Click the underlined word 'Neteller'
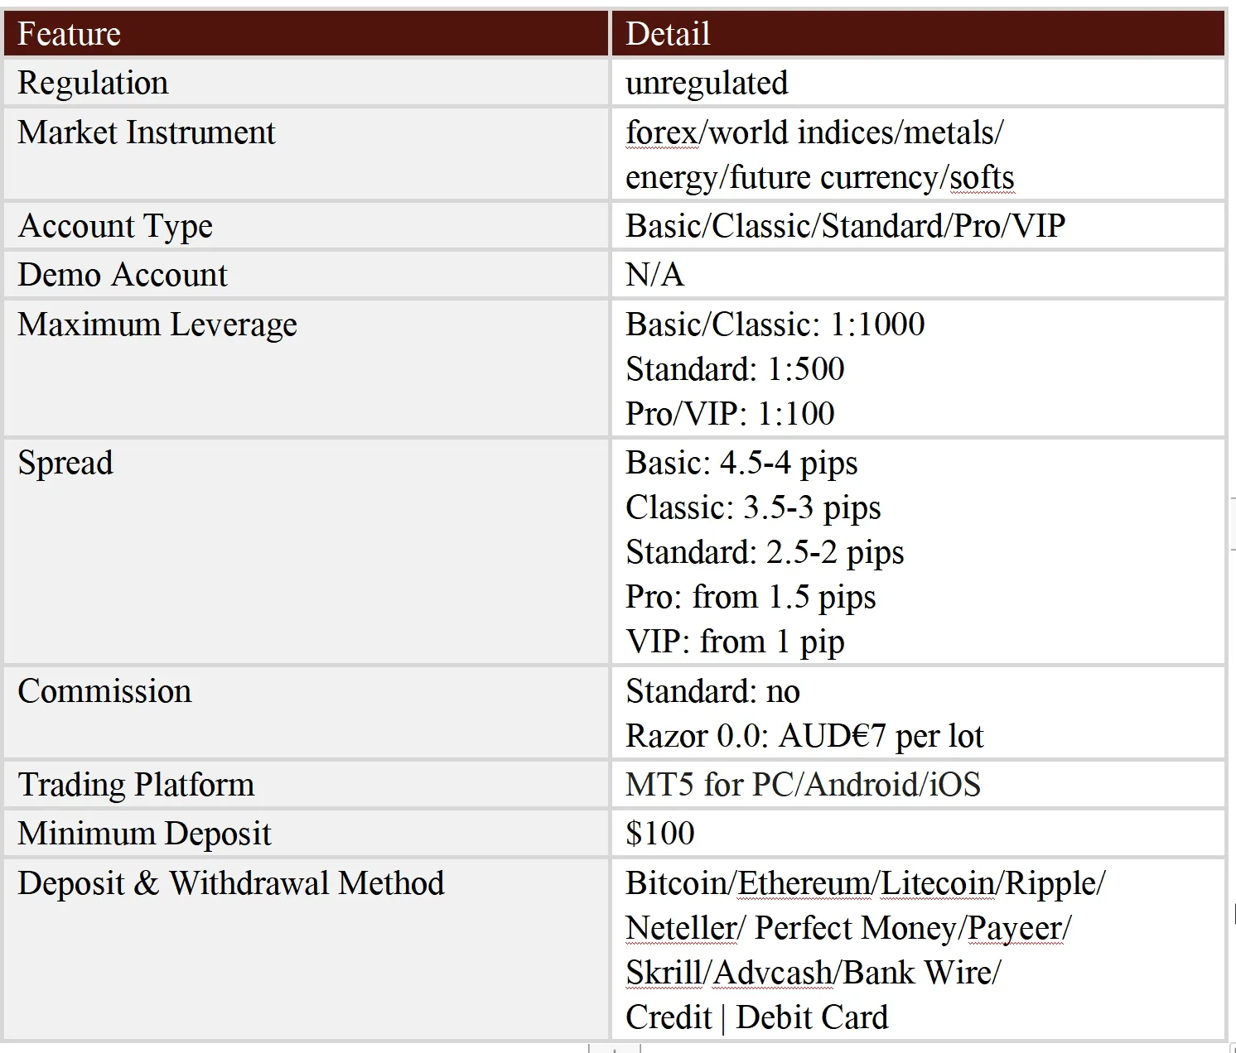Viewport: 1236px width, 1053px height. (x=681, y=928)
